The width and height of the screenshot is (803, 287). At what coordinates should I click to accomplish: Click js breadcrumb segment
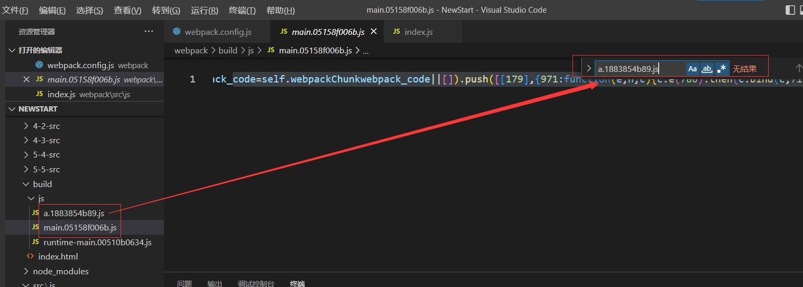pos(251,51)
